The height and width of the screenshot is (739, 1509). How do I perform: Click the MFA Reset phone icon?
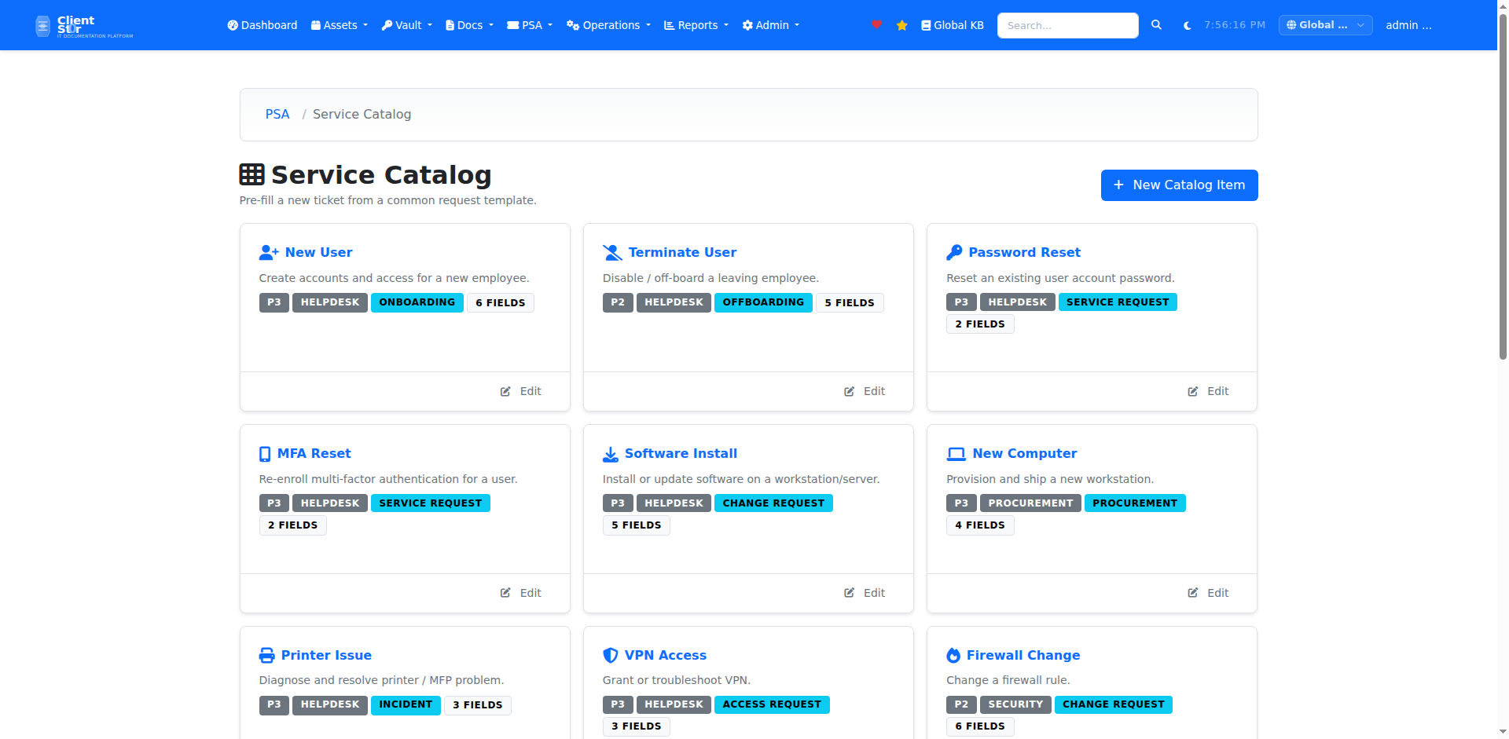(x=265, y=454)
